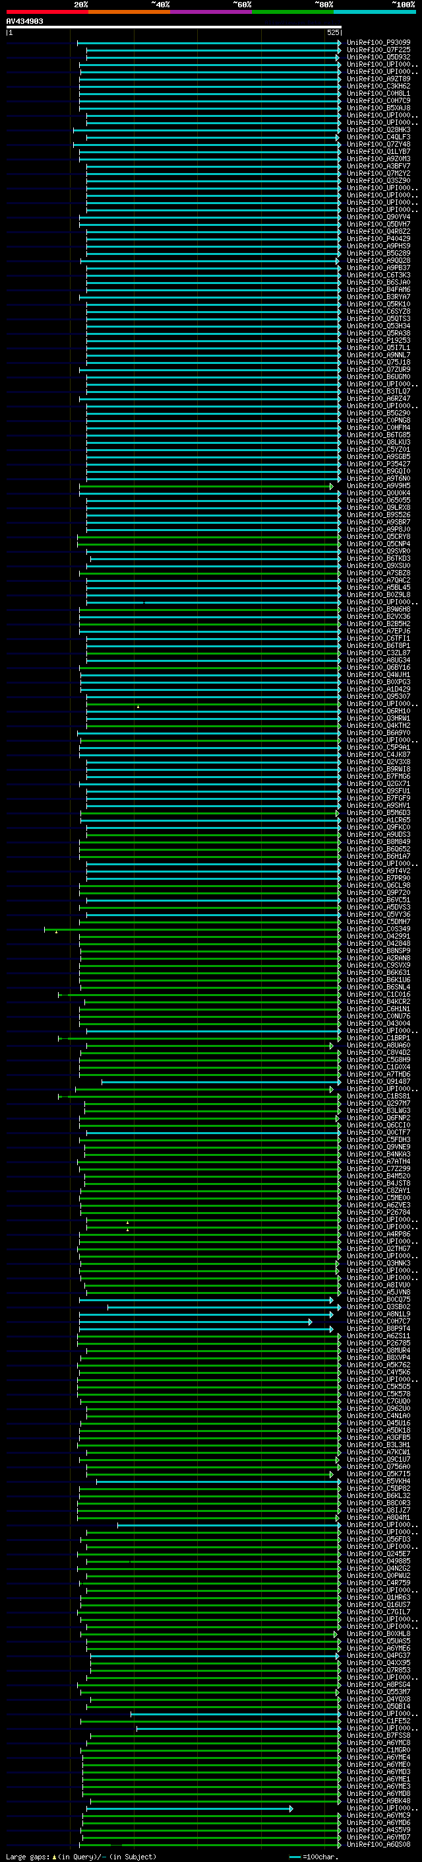Select the UniRef100_Q28HK3 label
The width and height of the screenshot is (422, 1862).
378,130
